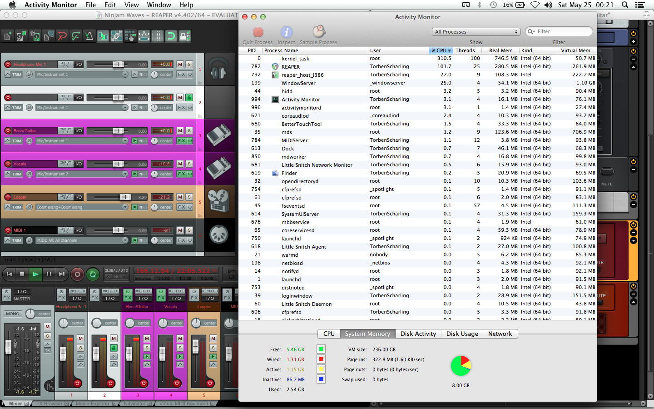Toggle auto-crossfade icon in REAPER toolbar
This screenshot has width=654, height=409.
pos(103,36)
